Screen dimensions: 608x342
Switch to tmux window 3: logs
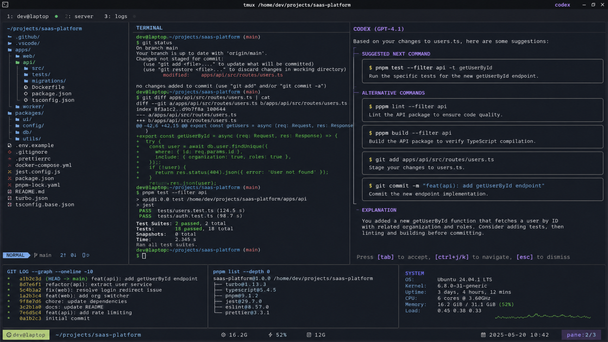[x=116, y=16]
